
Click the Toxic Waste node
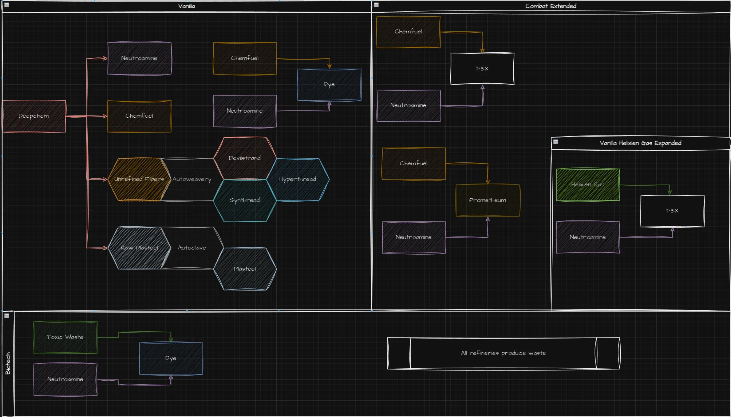65,337
